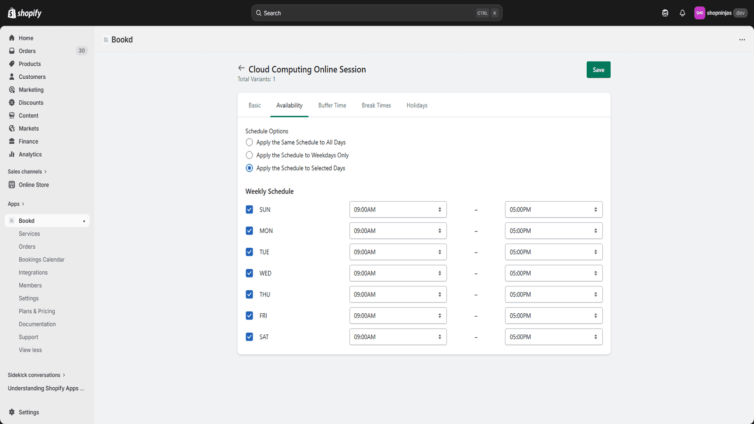Open the MON start time dropdown
The width and height of the screenshot is (754, 424).
pos(398,231)
